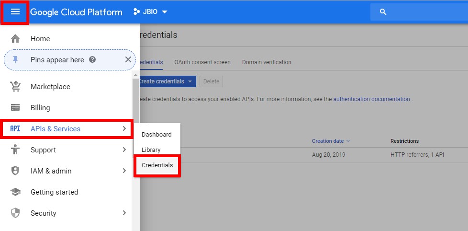
Task: Open the authentication documentation link
Action: point(372,99)
